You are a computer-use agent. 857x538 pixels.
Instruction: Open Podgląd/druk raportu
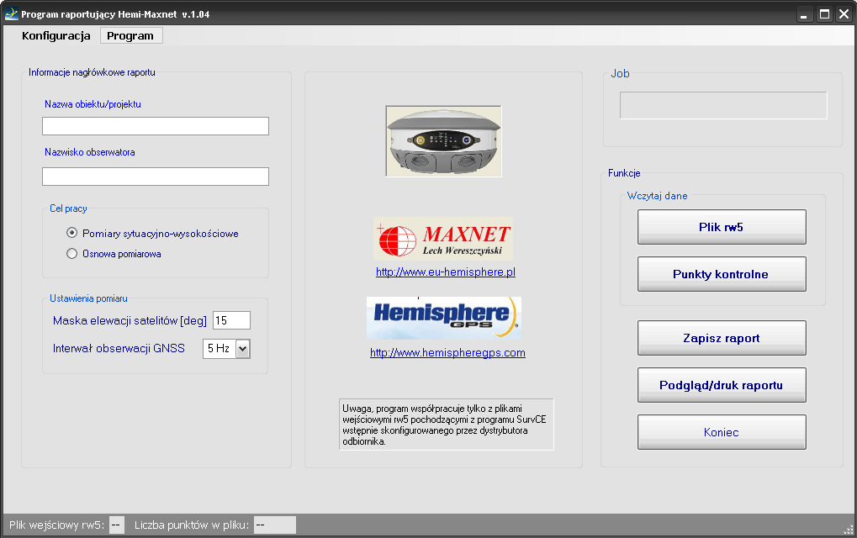[722, 385]
